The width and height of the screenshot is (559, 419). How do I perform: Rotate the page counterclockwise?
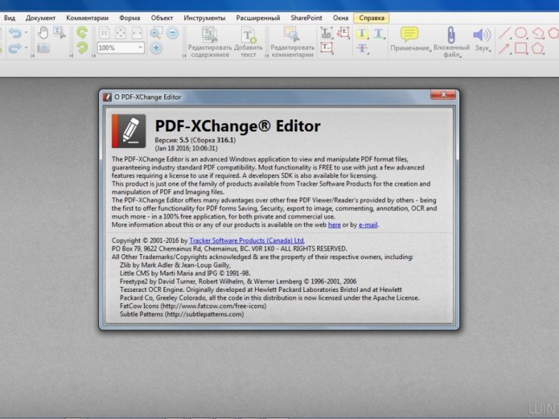pyautogui.click(x=82, y=33)
